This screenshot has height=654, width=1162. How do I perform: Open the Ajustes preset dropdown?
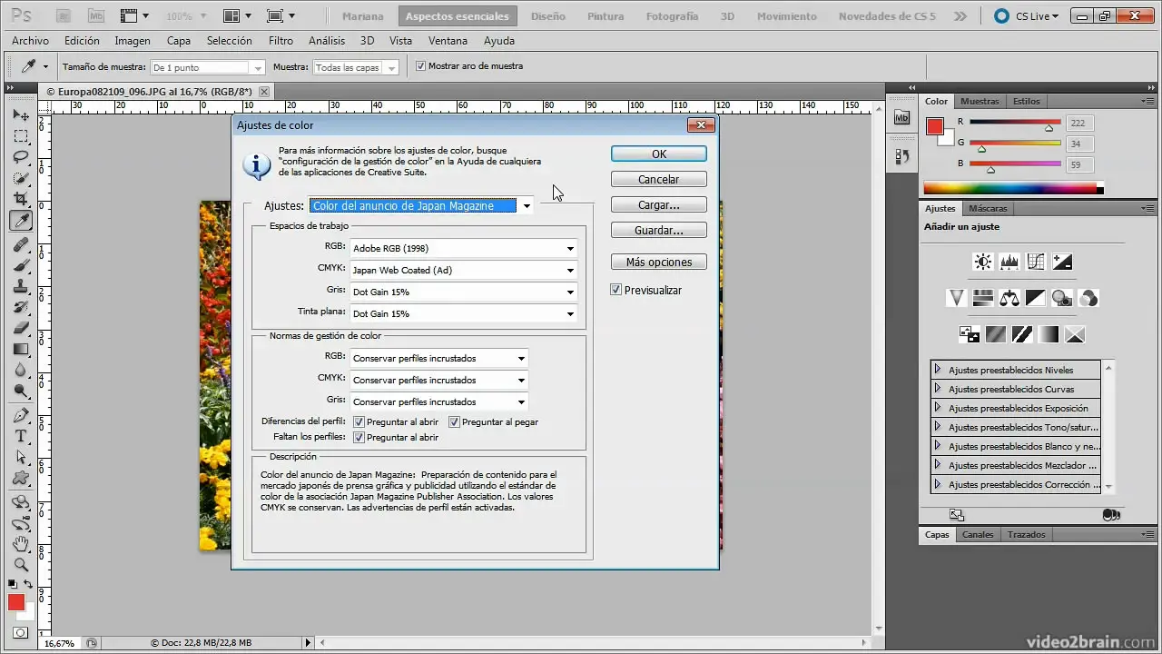tap(421, 206)
